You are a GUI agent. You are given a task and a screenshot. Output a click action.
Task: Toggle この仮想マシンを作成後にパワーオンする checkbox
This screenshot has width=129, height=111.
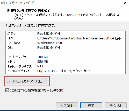[x=7, y=90]
